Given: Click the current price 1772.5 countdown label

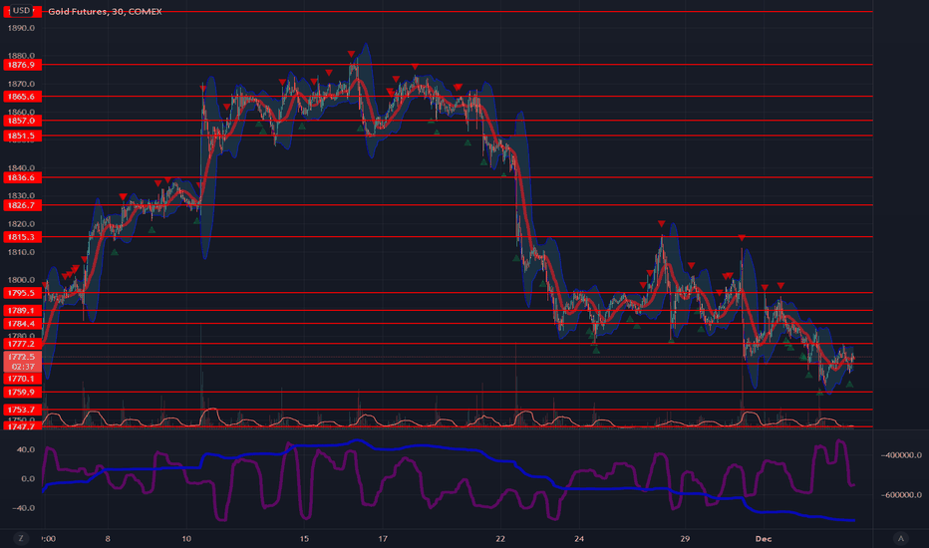Looking at the screenshot, I should [x=23, y=362].
